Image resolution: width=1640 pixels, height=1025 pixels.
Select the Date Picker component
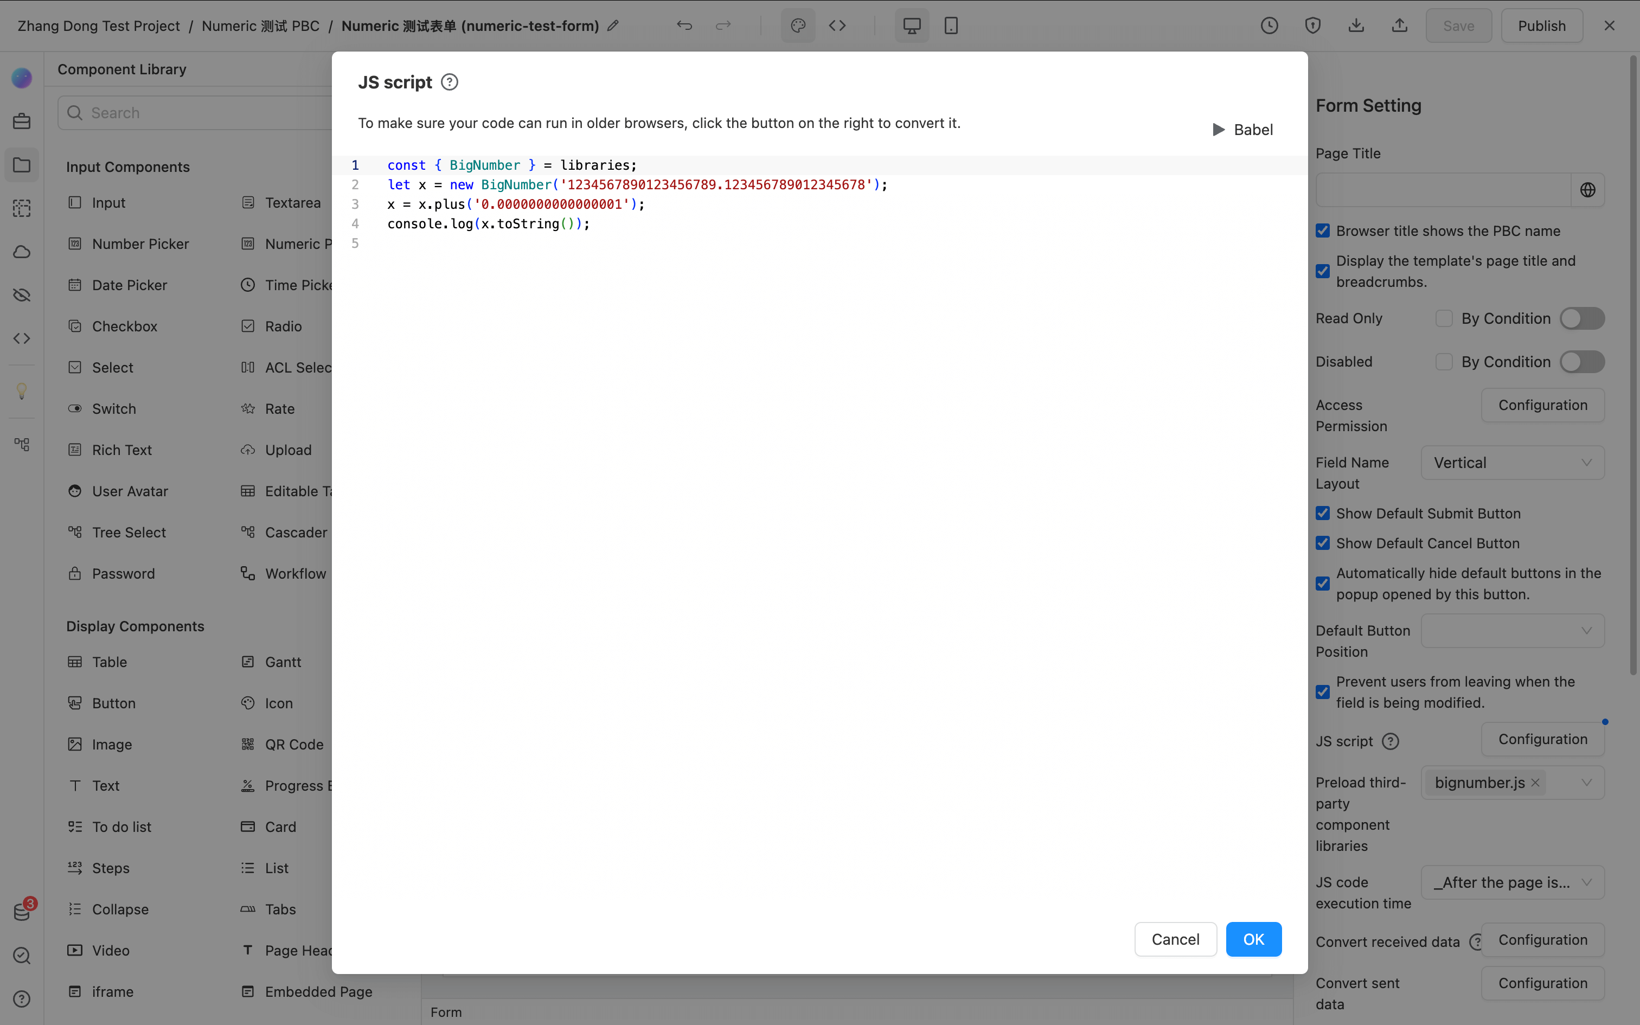pos(118,285)
